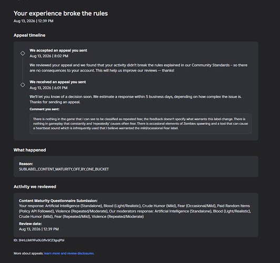Click the 'Activity we reviewed' section heading
This screenshot has width=280, height=263.
[x=35, y=187]
